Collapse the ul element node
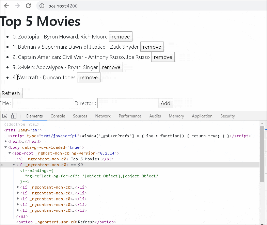 click(x=14, y=165)
